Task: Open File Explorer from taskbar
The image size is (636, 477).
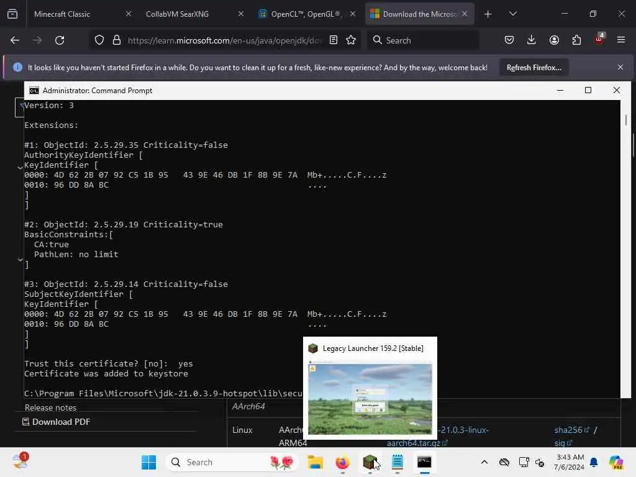Action: coord(315,462)
